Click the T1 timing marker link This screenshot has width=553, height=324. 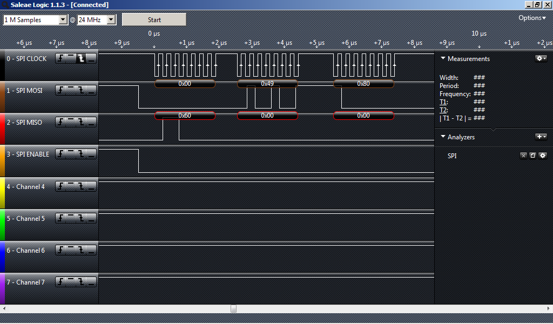click(443, 102)
